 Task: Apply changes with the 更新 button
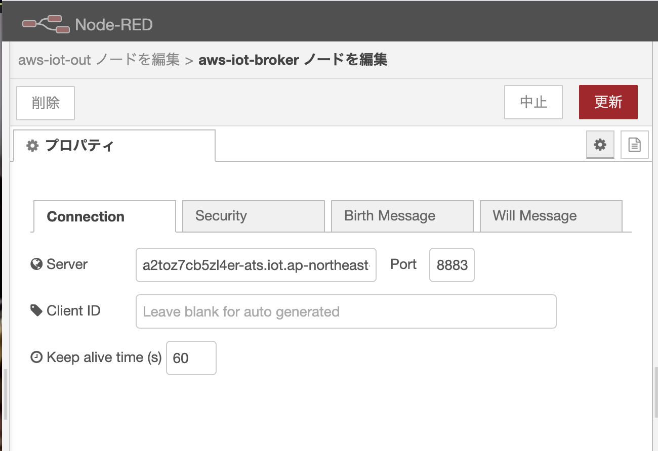point(608,102)
